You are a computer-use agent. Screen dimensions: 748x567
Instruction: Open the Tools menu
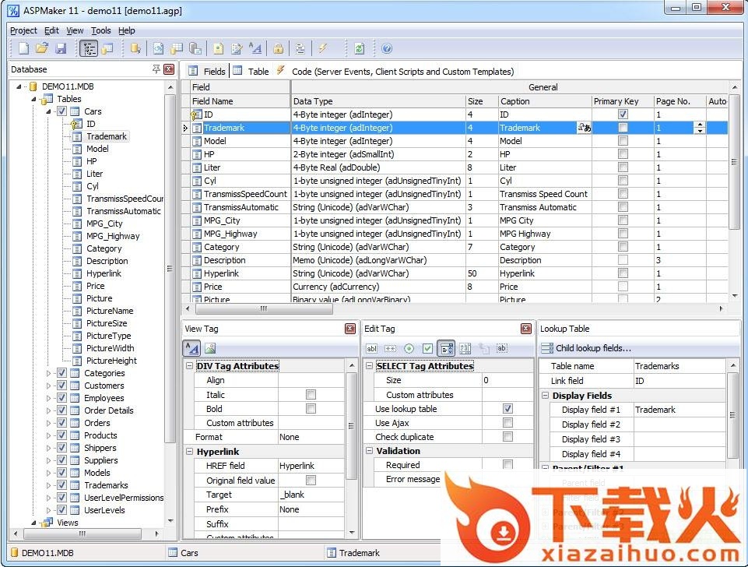[x=100, y=30]
